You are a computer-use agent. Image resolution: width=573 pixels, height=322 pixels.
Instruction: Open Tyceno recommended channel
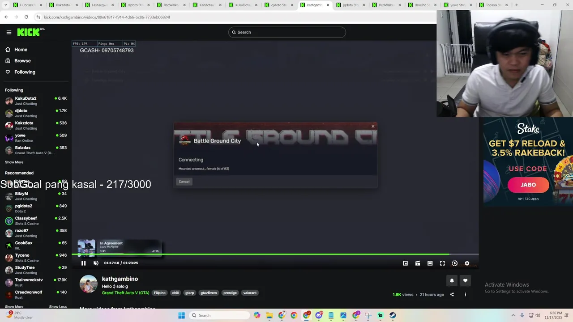click(36, 258)
